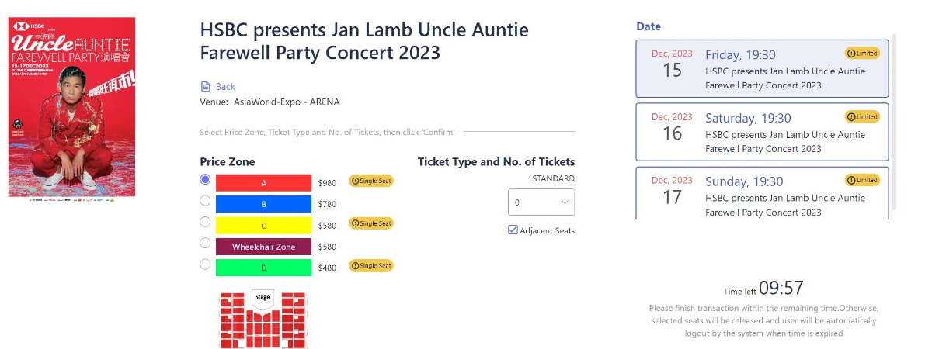Image resolution: width=932 pixels, height=349 pixels.
Task: Select price zone B radio button
Action: 205,200
